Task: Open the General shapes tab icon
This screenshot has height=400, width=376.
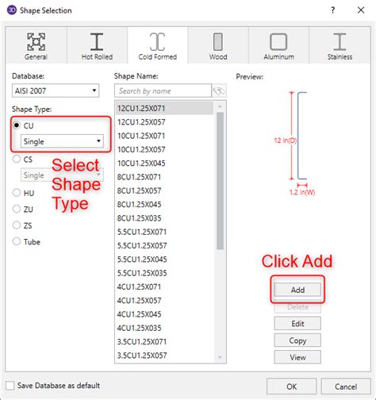Action: coord(36,41)
